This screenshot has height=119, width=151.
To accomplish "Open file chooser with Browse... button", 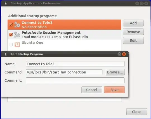I will click(x=115, y=72).
